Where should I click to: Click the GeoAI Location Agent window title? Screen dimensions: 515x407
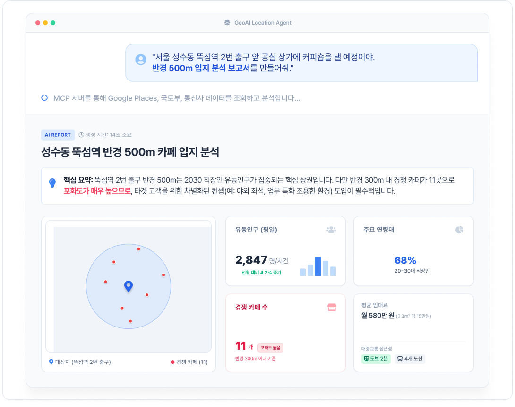(x=263, y=23)
